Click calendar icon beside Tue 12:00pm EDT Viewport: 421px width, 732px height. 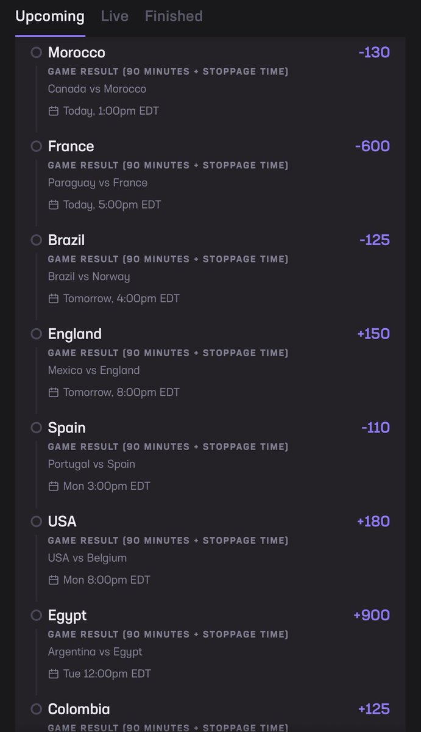pyautogui.click(x=54, y=674)
